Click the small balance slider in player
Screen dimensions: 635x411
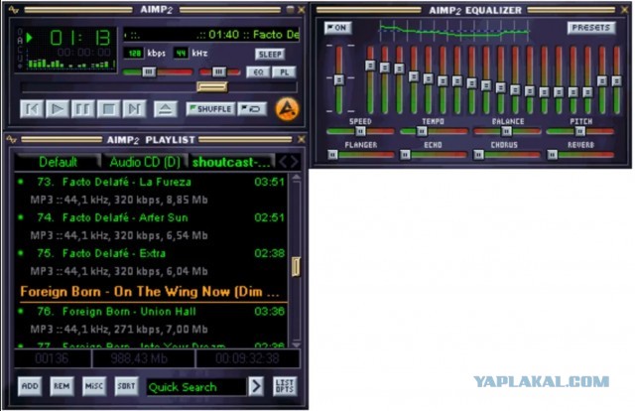click(x=218, y=72)
